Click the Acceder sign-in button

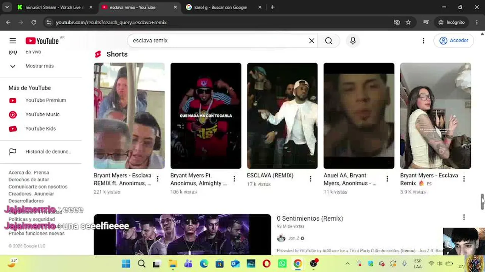click(x=454, y=41)
